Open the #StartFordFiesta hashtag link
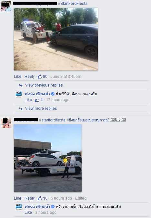151x218 pixels. tap(73, 4)
